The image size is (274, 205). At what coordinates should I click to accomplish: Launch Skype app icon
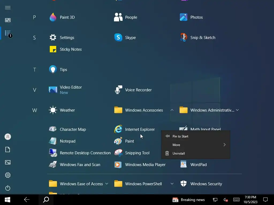118,37
